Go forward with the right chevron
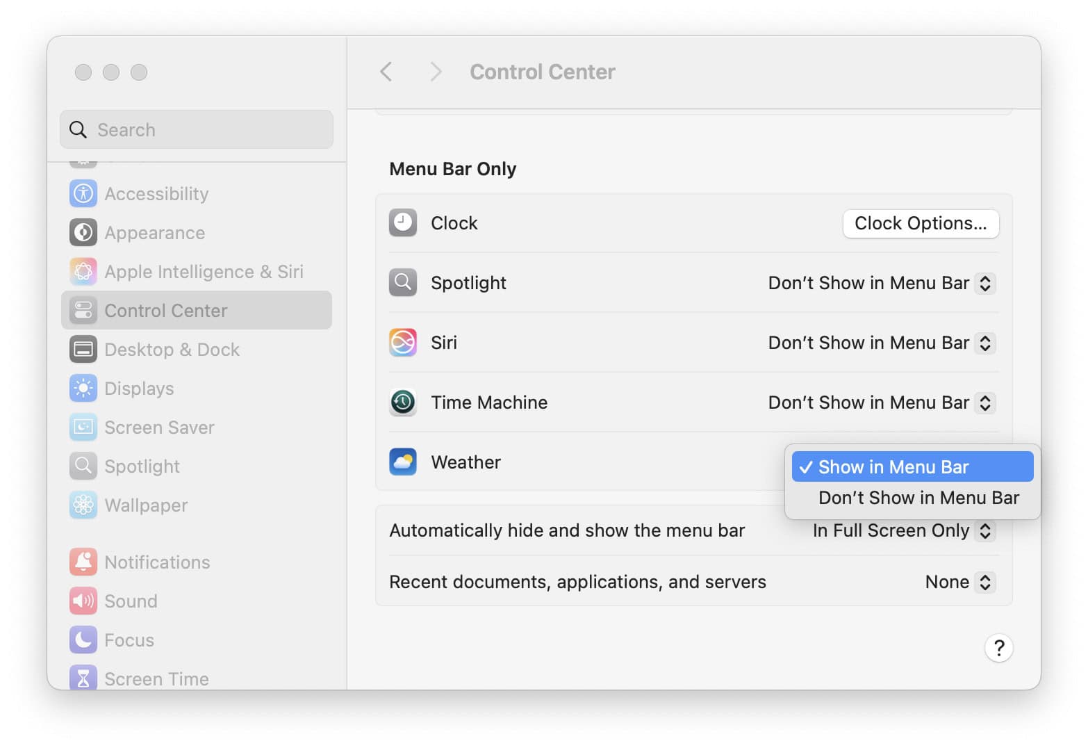Viewport: 1088px width, 748px height. coord(436,72)
